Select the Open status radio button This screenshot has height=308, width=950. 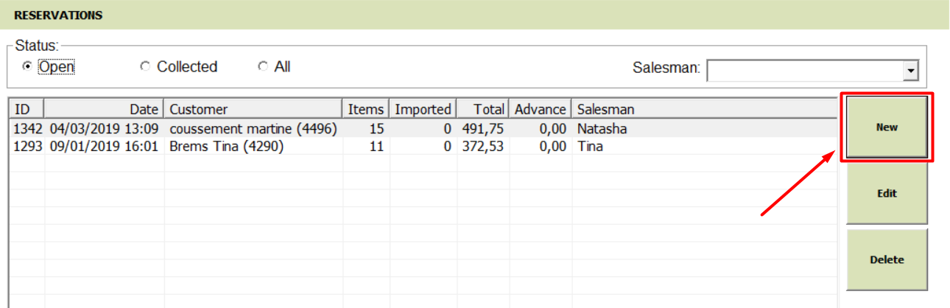(x=27, y=67)
